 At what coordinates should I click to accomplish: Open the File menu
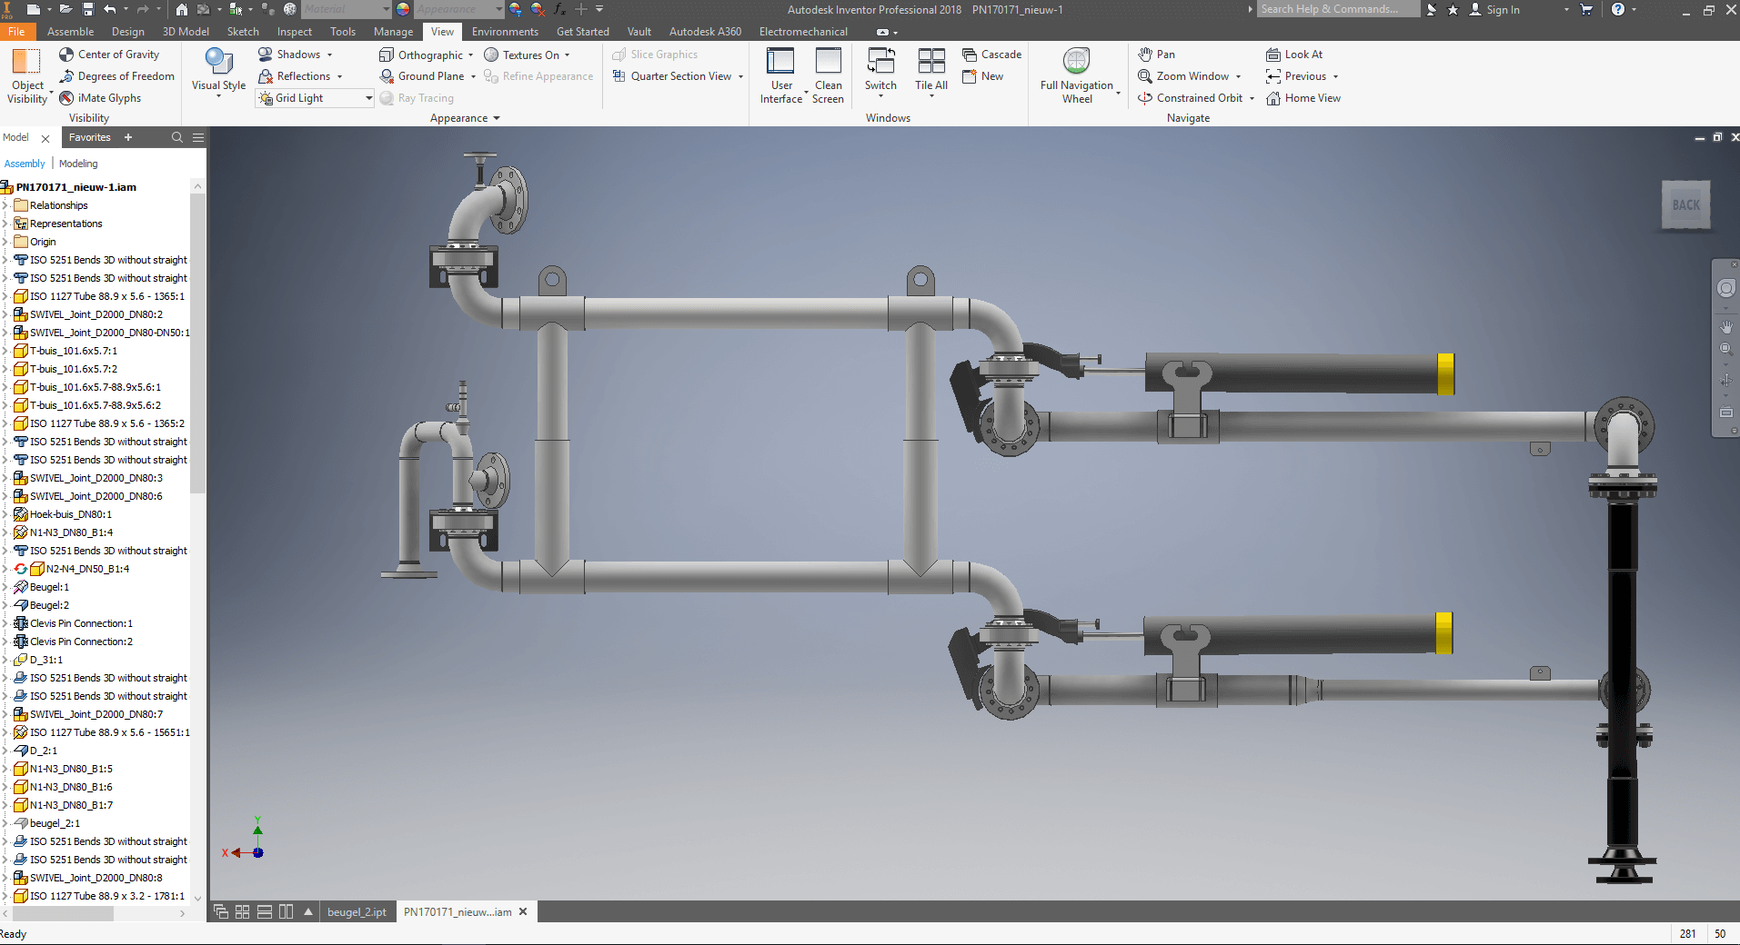[x=17, y=32]
